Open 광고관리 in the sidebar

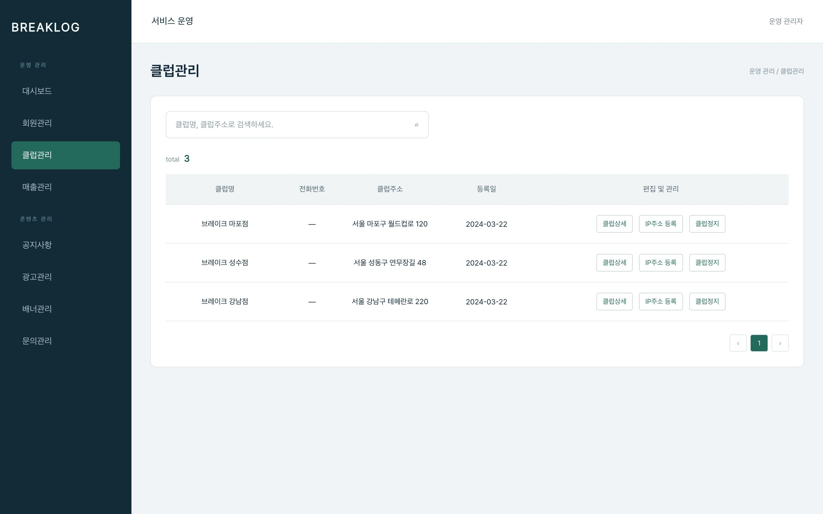pyautogui.click(x=65, y=277)
